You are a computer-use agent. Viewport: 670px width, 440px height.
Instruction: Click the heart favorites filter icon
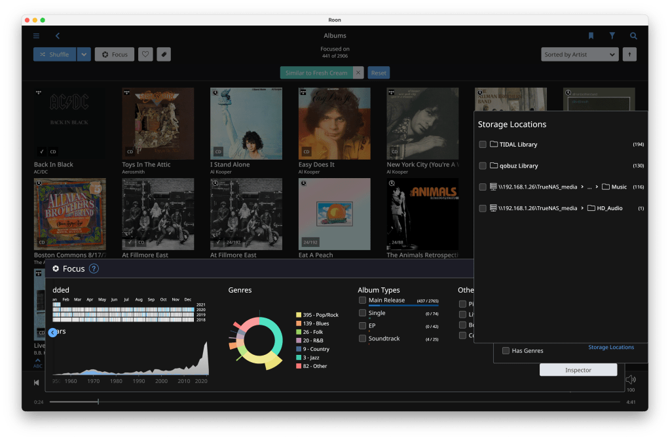(145, 54)
